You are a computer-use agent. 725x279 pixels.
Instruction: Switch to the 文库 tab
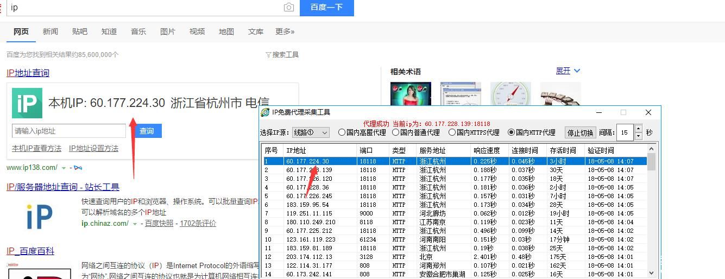pyautogui.click(x=256, y=31)
